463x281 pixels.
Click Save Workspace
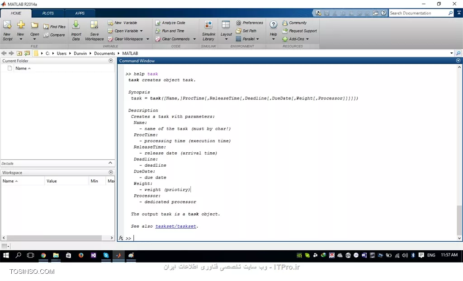[94, 30]
